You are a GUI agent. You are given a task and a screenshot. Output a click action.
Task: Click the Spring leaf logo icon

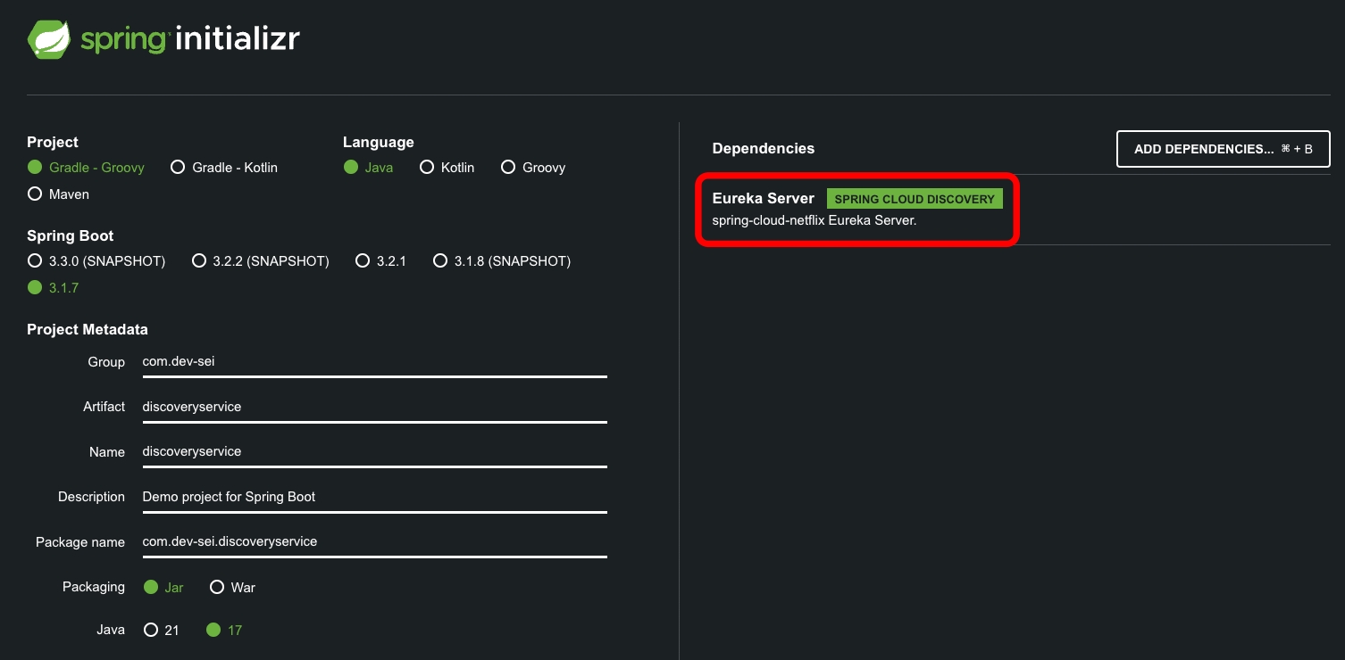click(49, 39)
